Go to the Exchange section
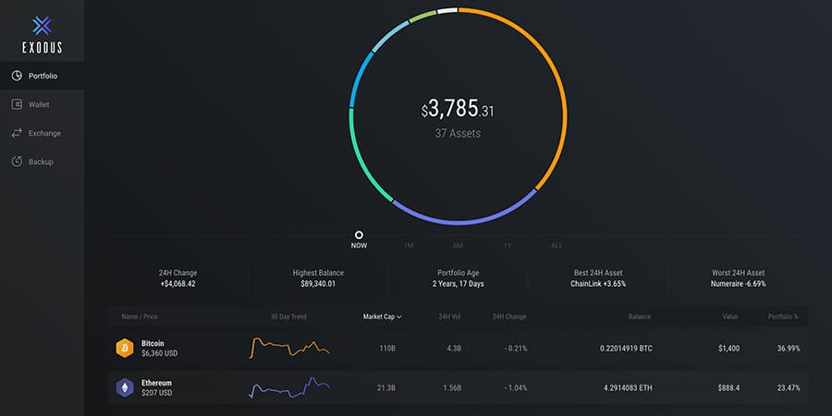 (x=42, y=133)
